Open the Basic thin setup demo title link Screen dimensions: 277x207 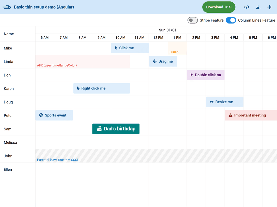pyautogui.click(x=44, y=7)
